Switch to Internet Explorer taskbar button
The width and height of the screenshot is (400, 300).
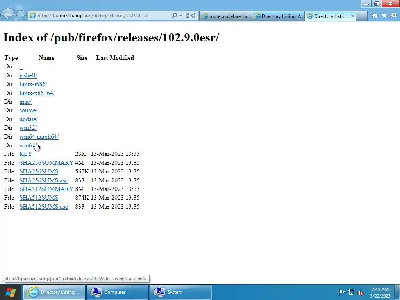tap(54, 292)
